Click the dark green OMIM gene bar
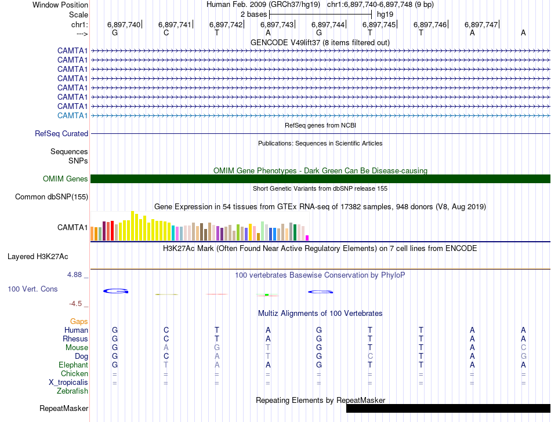This screenshot has width=551, height=422. pos(320,179)
